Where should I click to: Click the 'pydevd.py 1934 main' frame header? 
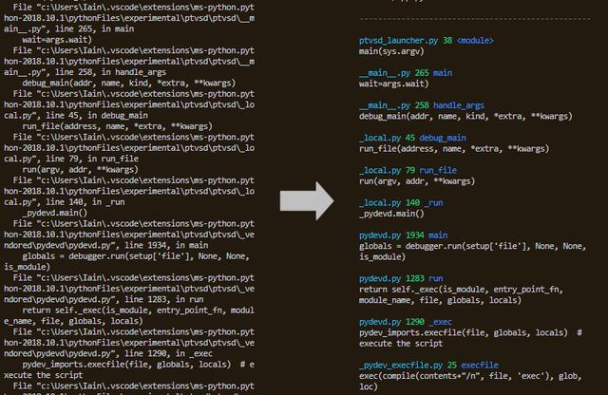(403, 235)
